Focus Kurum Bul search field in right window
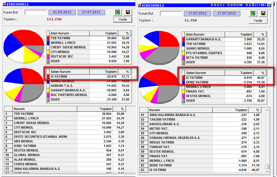The height and width of the screenshot is (177, 277). [171, 13]
